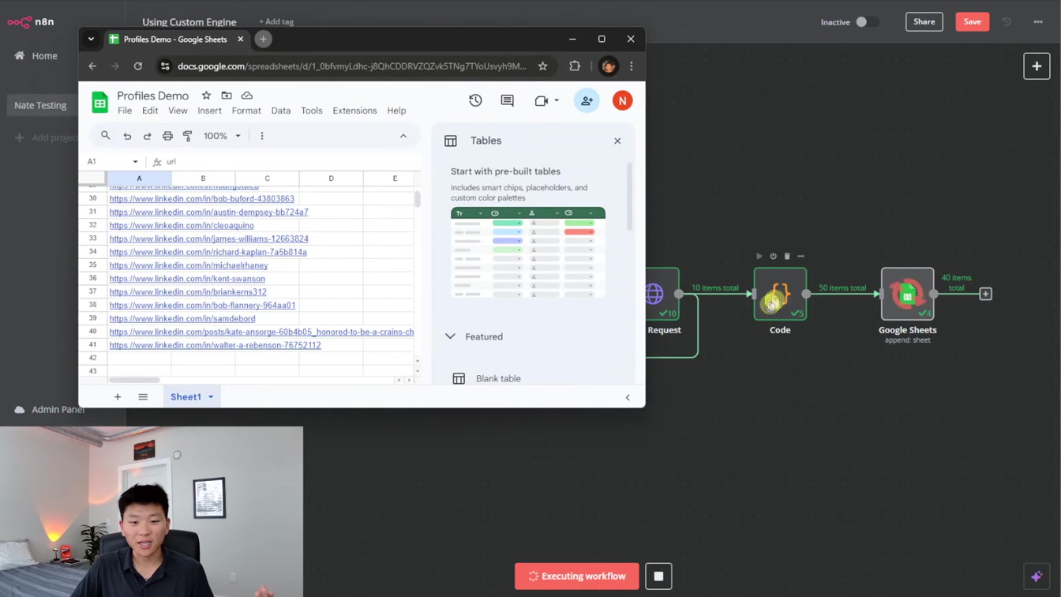
Task: Open the Insert menu
Action: 209,111
